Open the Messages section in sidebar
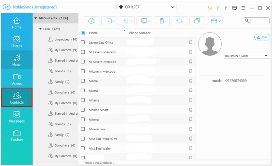 [17, 117]
